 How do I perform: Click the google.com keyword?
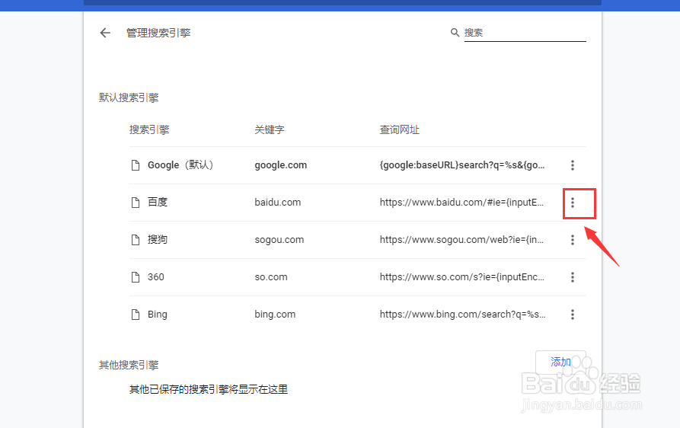(x=280, y=165)
